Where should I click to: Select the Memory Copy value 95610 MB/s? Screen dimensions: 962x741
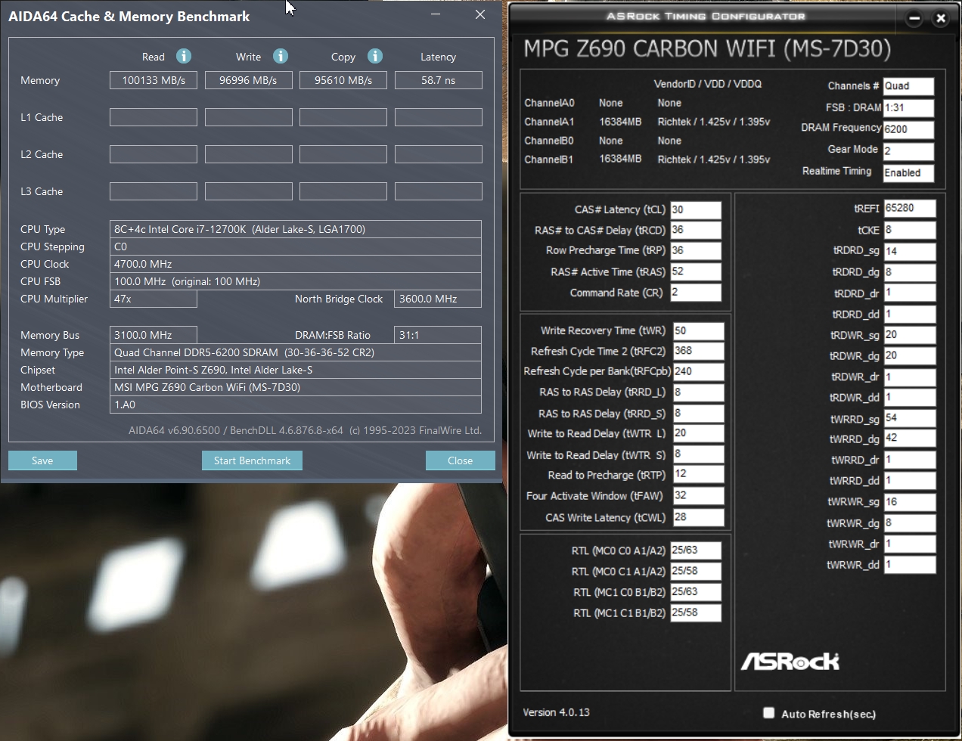pyautogui.click(x=343, y=80)
